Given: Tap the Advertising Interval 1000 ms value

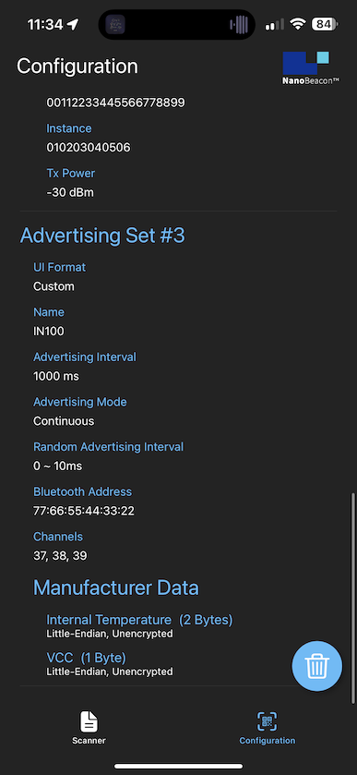Looking at the screenshot, I should click(55, 376).
